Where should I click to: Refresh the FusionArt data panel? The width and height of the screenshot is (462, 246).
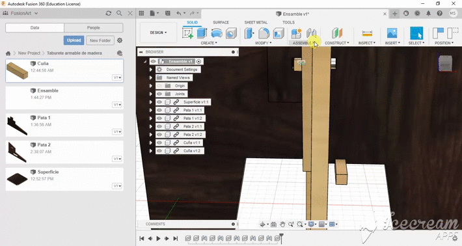pos(109,13)
